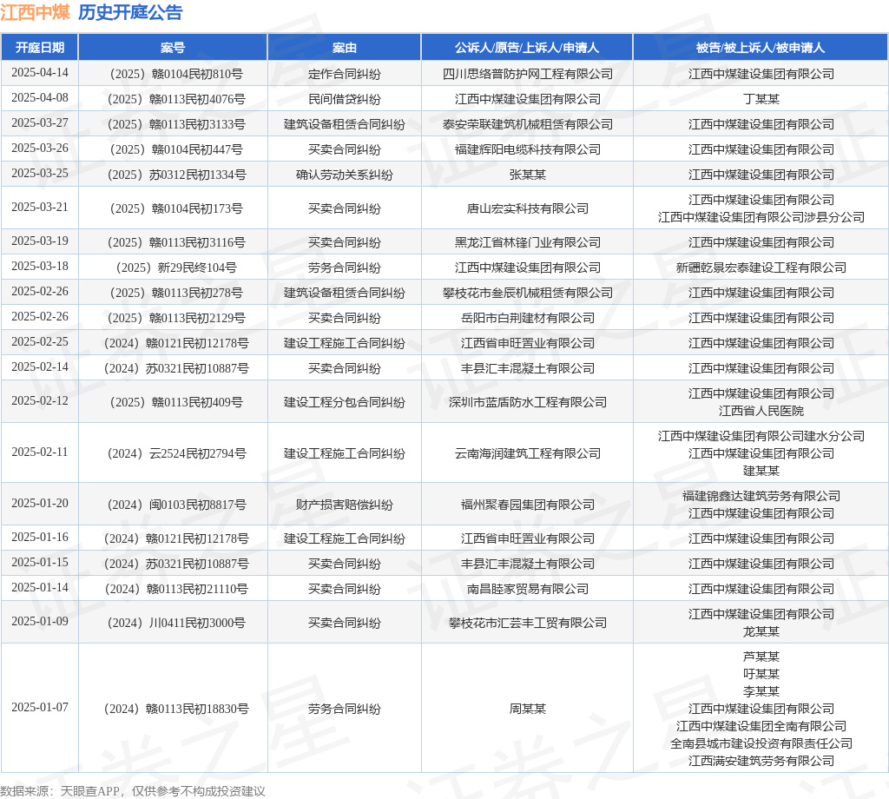This screenshot has height=799, width=889.
Task: Click defendant 龙某某
Action: [x=761, y=631]
